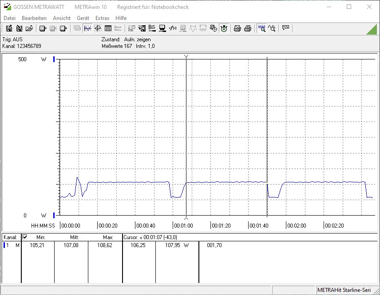Toggle the green stopwatch icon

click(x=224, y=28)
